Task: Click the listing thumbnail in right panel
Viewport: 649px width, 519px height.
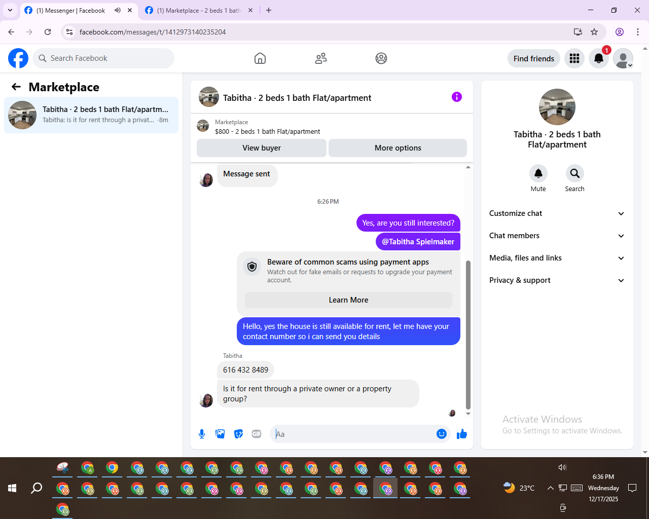Action: tap(557, 107)
